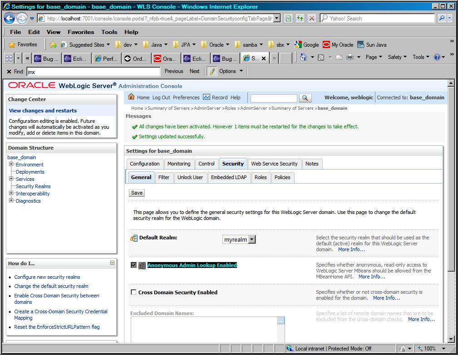This screenshot has width=458, height=355.
Task: Click View changes and restarts link
Action: click(x=43, y=111)
